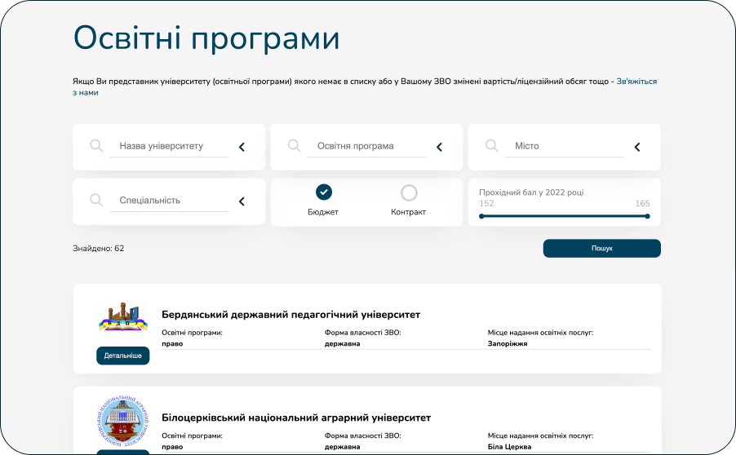Screen dimensions: 736x455
Task: Click the search icon in the Місто field
Action: (x=491, y=146)
